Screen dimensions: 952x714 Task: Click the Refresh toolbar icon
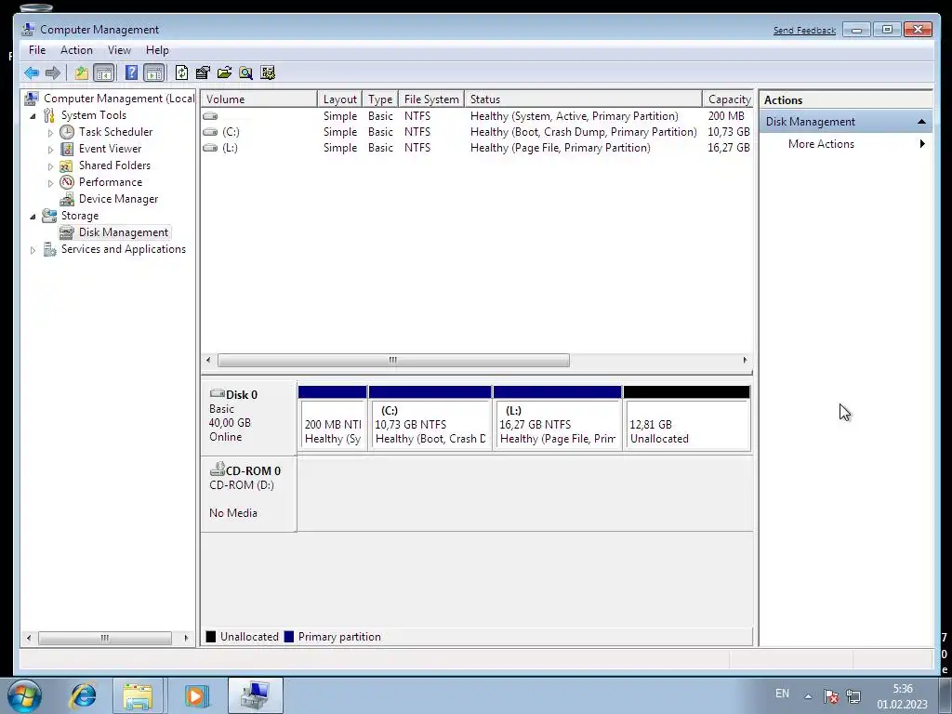[x=181, y=73]
